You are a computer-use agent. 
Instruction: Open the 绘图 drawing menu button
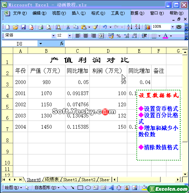pyautogui.click(x=13, y=188)
